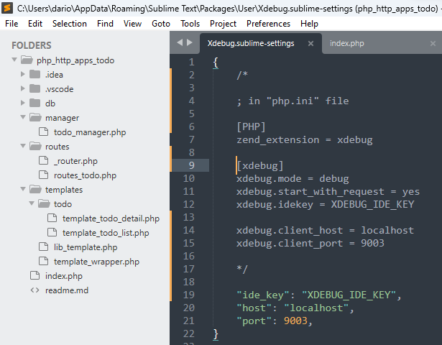Open the Selection menu
Viewport: 442px width, 345px height.
point(69,24)
